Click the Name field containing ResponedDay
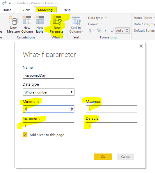155x173 pixels. click(x=48, y=75)
